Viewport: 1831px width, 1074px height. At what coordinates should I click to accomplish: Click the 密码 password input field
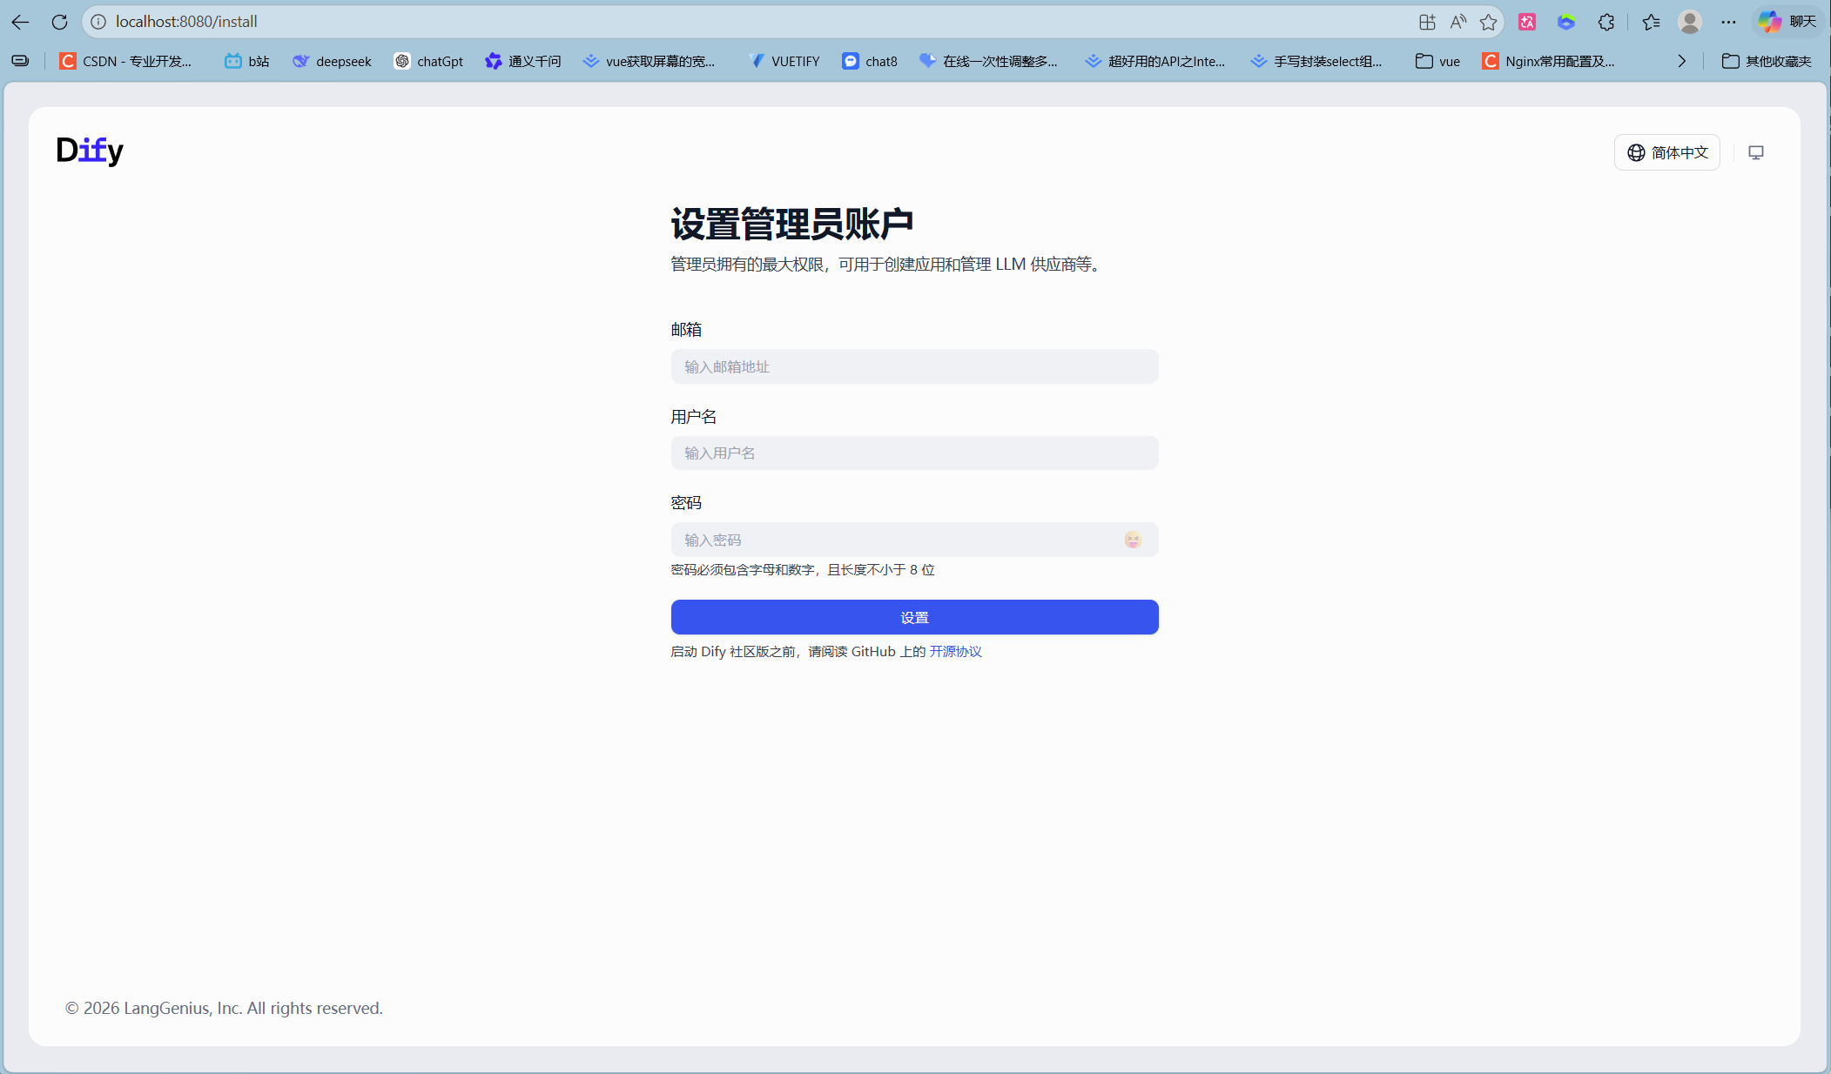pyautogui.click(x=914, y=540)
